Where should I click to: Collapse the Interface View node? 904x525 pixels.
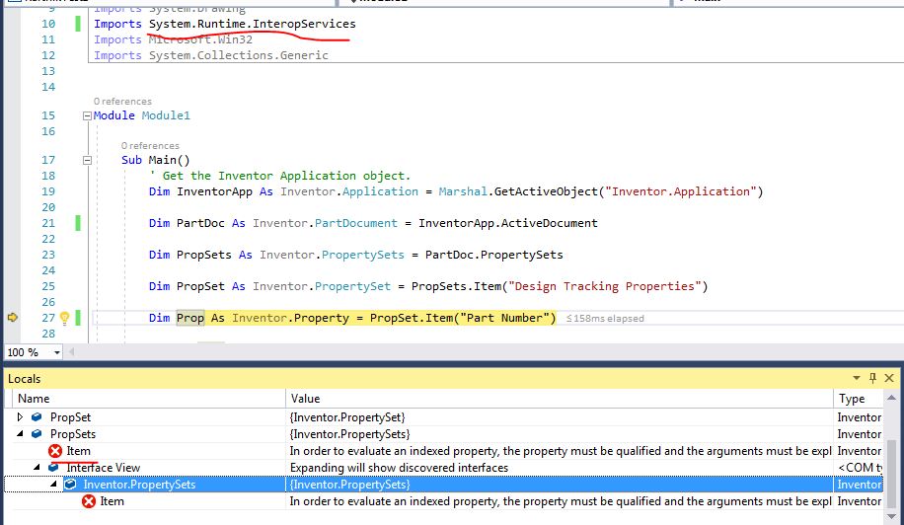37,467
